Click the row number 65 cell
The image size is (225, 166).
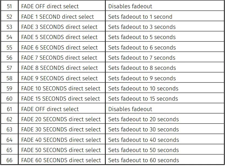click(x=9, y=150)
